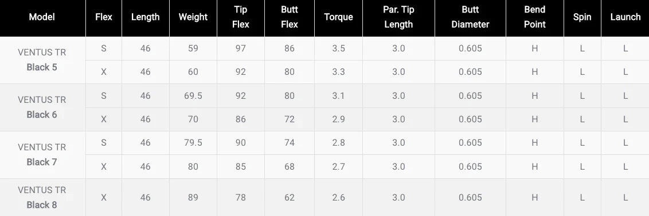The image size is (649, 216).
Task: Click the 3.5 torque value
Action: point(339,48)
